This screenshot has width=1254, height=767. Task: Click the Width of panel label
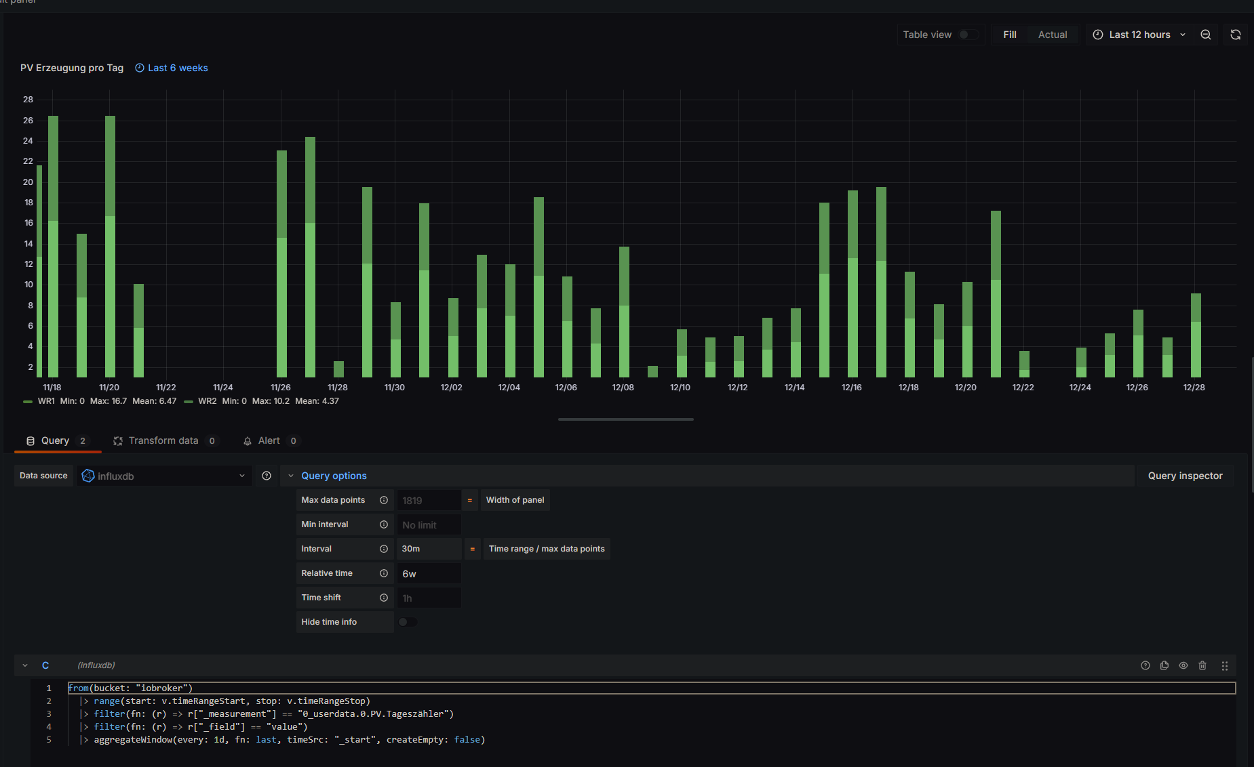coord(515,500)
